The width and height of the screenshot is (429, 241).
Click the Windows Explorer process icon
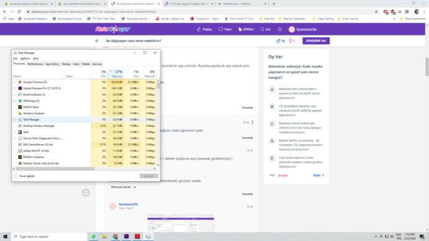(20, 113)
